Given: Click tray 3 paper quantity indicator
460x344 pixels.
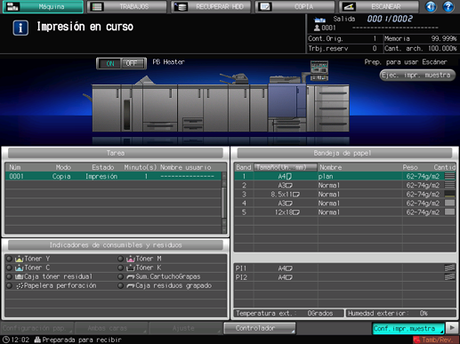Looking at the screenshot, I should pyautogui.click(x=449, y=195).
